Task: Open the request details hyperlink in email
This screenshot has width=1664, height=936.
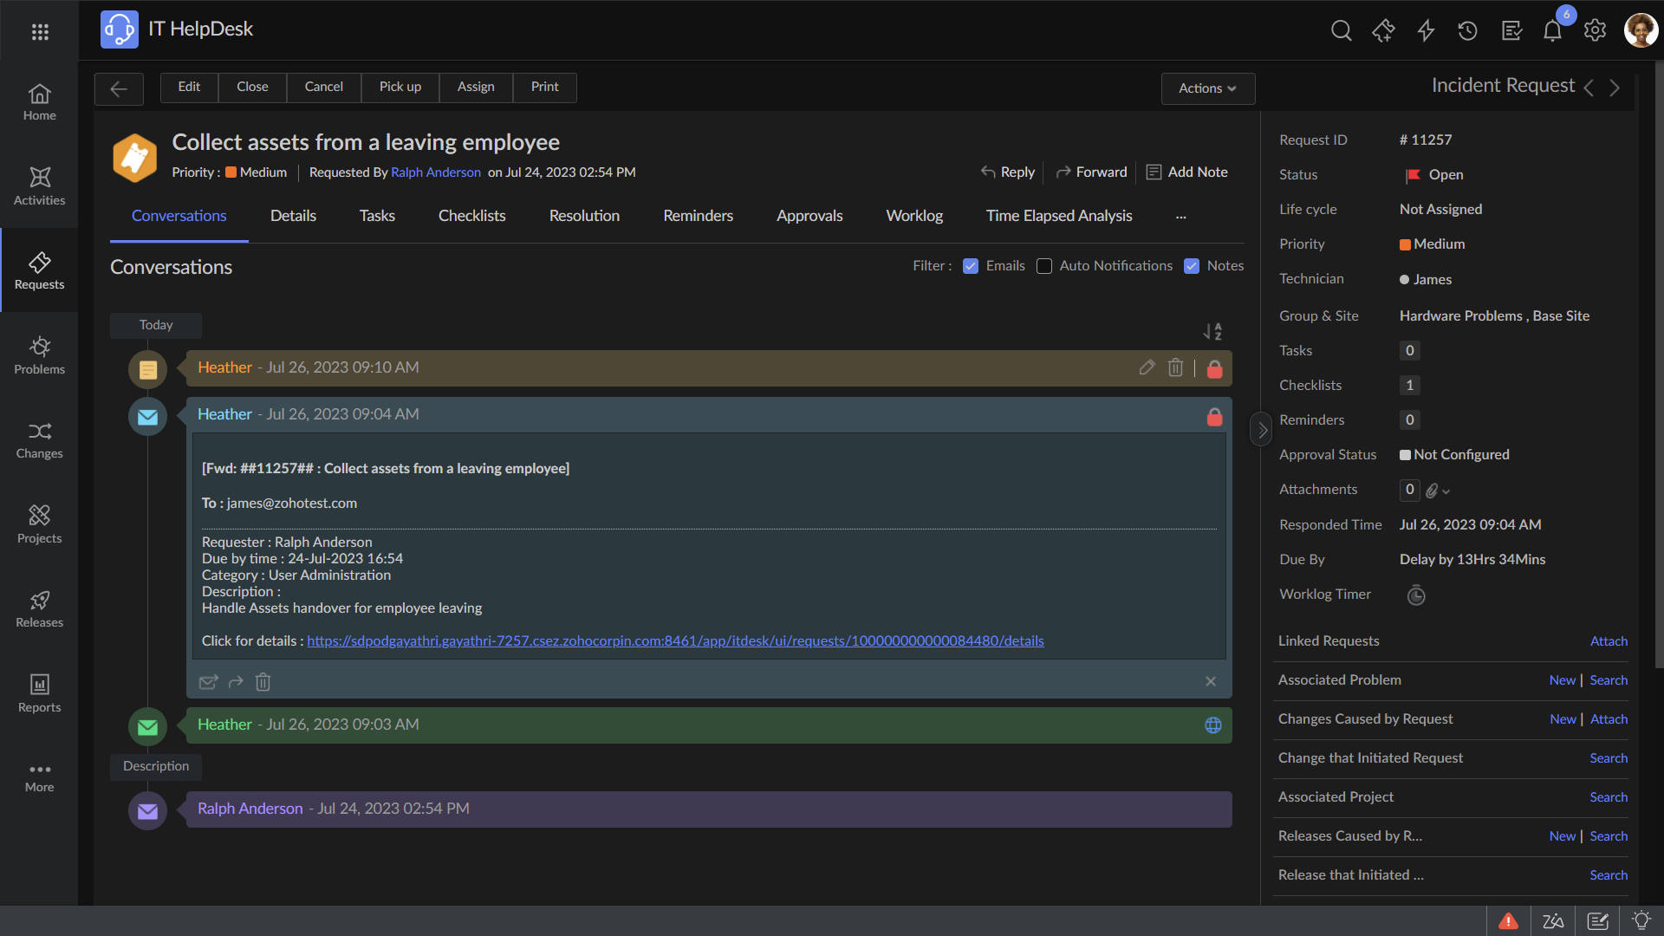Action: click(675, 641)
